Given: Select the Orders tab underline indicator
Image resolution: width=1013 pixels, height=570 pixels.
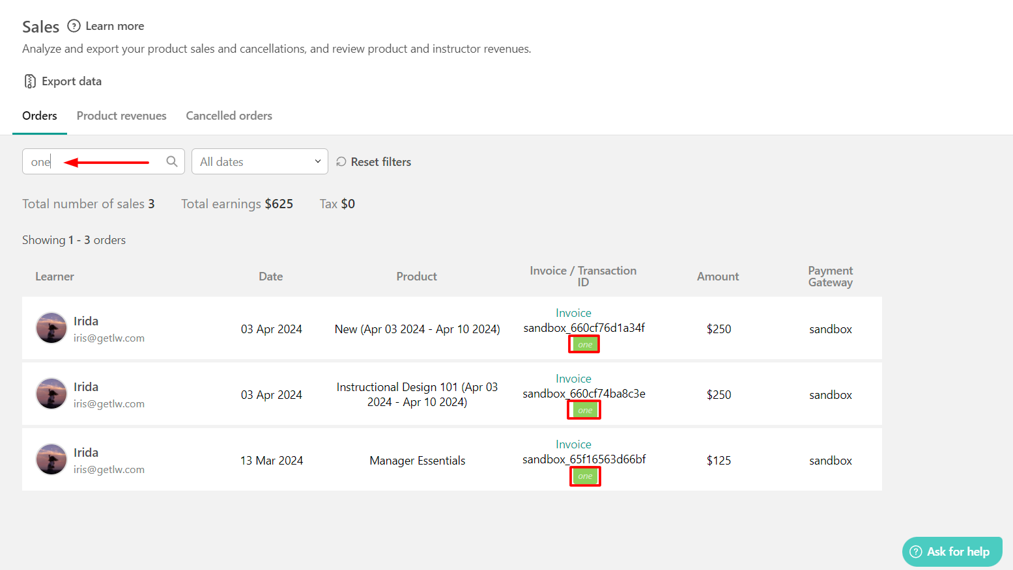Looking at the screenshot, I should tap(40, 132).
